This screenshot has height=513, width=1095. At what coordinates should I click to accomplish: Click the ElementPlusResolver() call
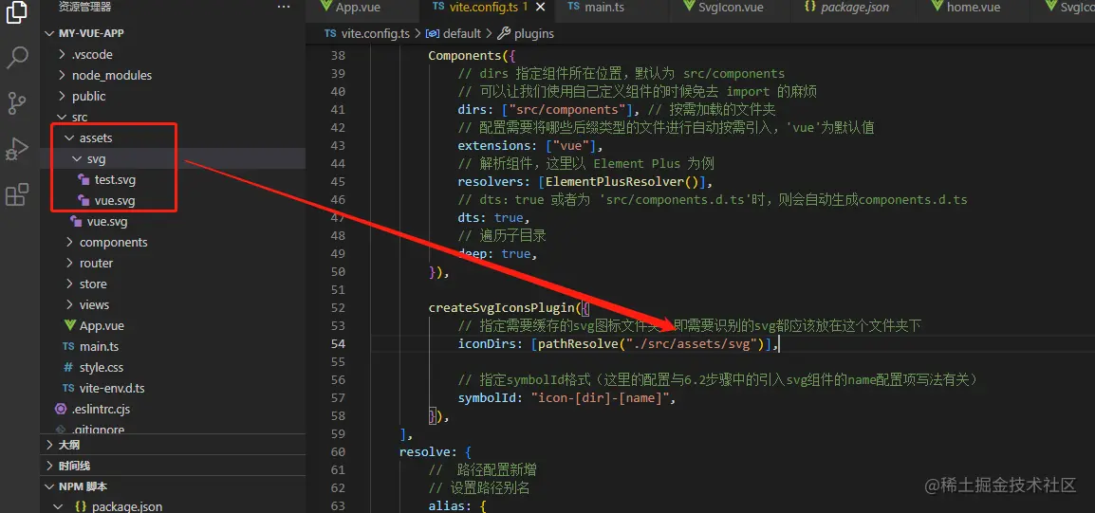(x=622, y=181)
